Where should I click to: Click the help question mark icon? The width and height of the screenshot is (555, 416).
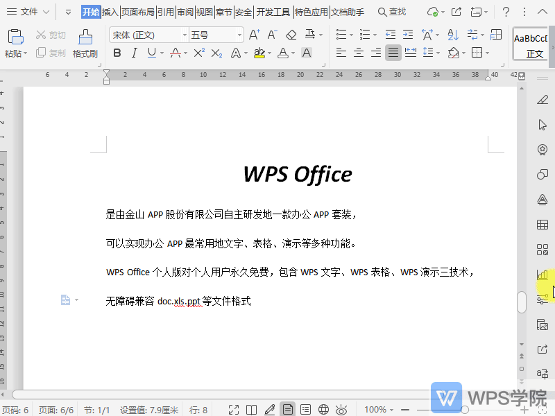[506, 12]
